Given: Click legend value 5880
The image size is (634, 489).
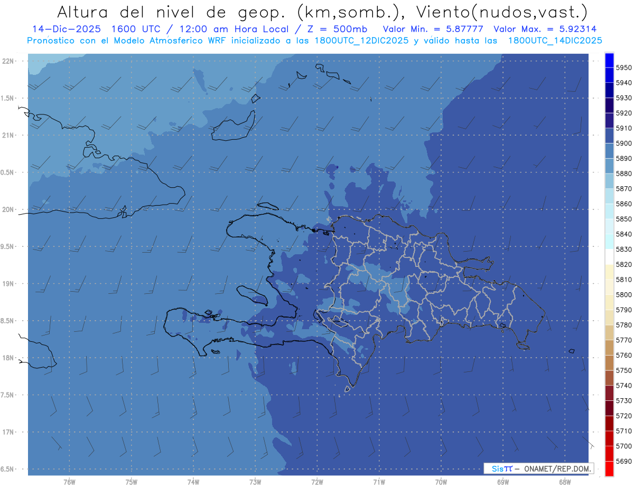Looking at the screenshot, I should pyautogui.click(x=623, y=174).
